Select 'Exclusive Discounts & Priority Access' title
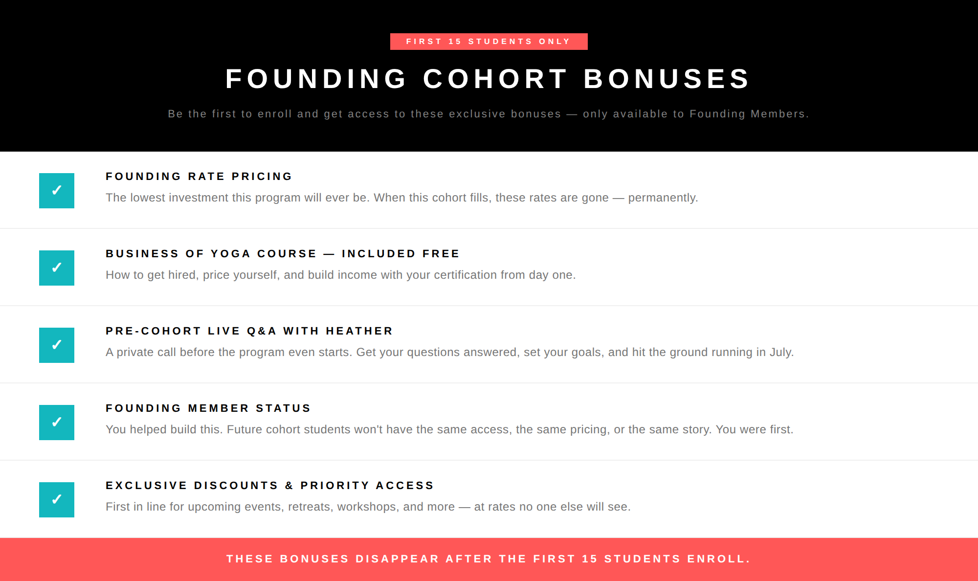This screenshot has width=978, height=581. [270, 486]
